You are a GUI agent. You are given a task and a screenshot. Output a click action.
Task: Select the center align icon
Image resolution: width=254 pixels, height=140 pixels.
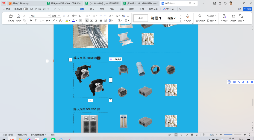click(92, 21)
